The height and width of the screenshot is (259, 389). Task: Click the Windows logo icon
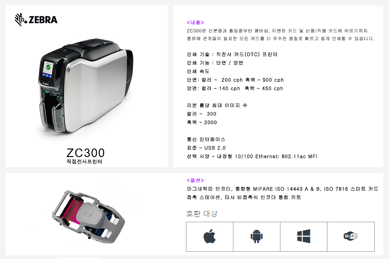pyautogui.click(x=304, y=236)
